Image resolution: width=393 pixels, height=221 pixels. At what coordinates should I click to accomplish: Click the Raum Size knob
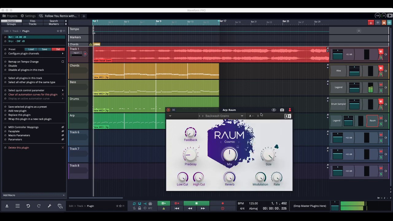[x=268, y=155]
